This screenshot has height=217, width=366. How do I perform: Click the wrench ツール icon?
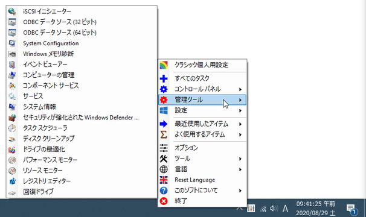tap(164, 159)
